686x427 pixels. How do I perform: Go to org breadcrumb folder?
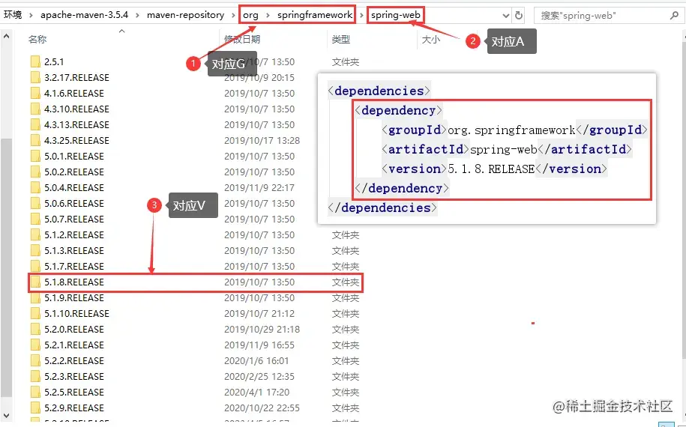[x=250, y=15]
